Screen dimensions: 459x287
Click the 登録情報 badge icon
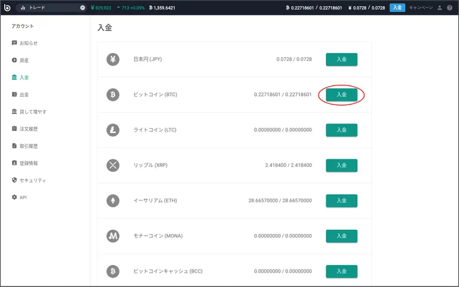click(14, 163)
